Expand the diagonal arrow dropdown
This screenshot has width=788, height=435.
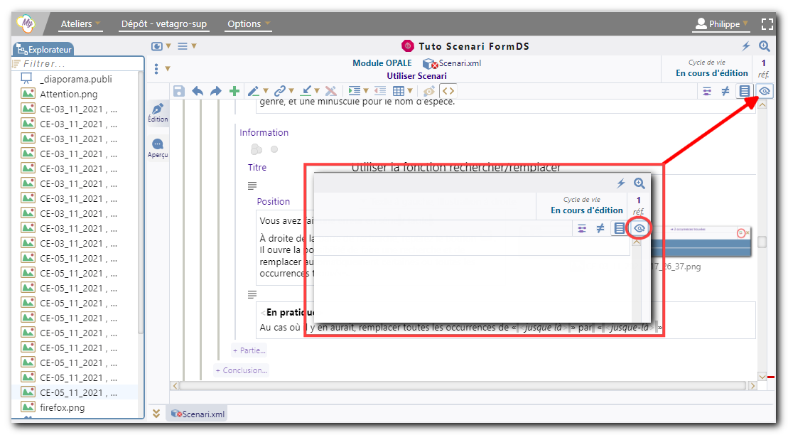(317, 91)
